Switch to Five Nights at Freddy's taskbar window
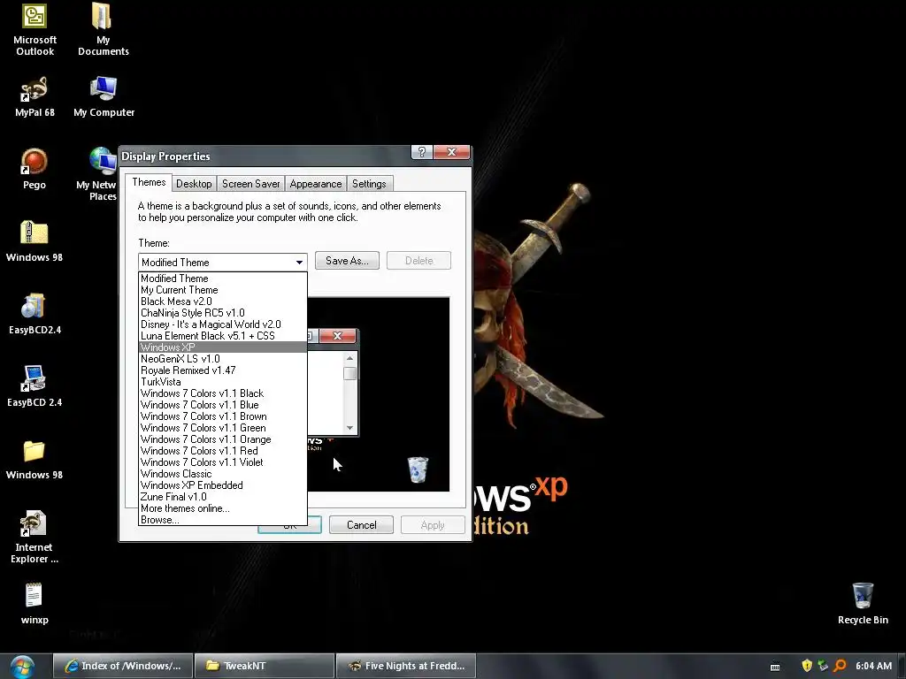906x679 pixels. tap(406, 666)
